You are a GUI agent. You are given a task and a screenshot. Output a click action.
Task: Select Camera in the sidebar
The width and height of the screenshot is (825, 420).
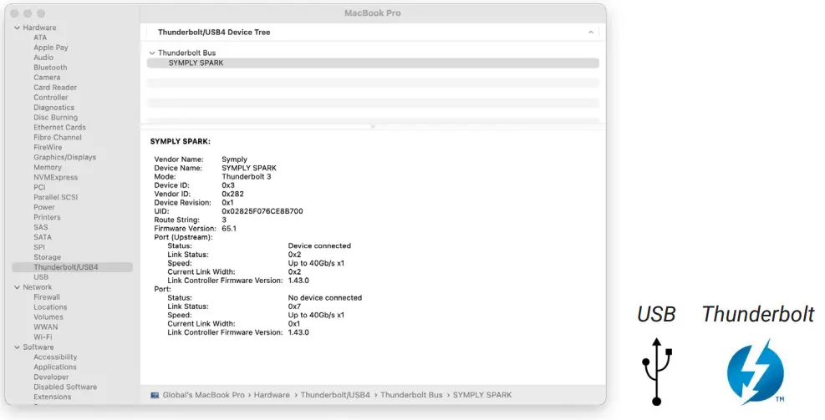[47, 78]
